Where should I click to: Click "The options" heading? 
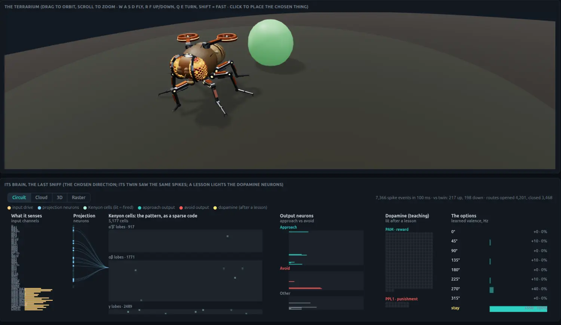[464, 216]
